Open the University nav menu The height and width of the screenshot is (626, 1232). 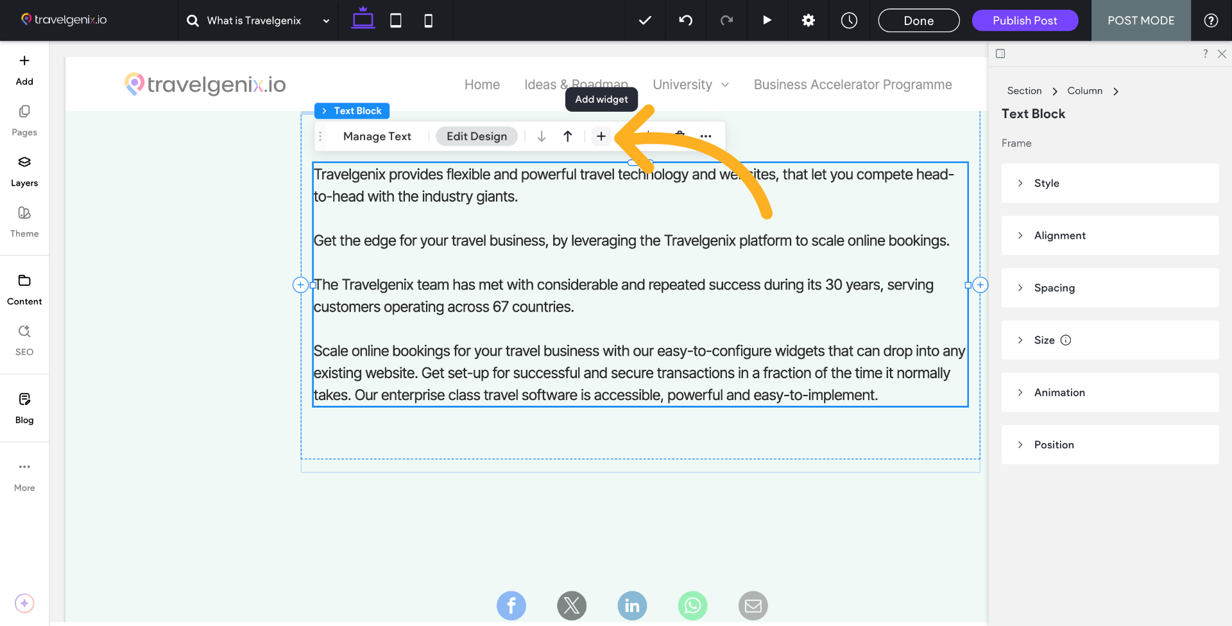690,85
